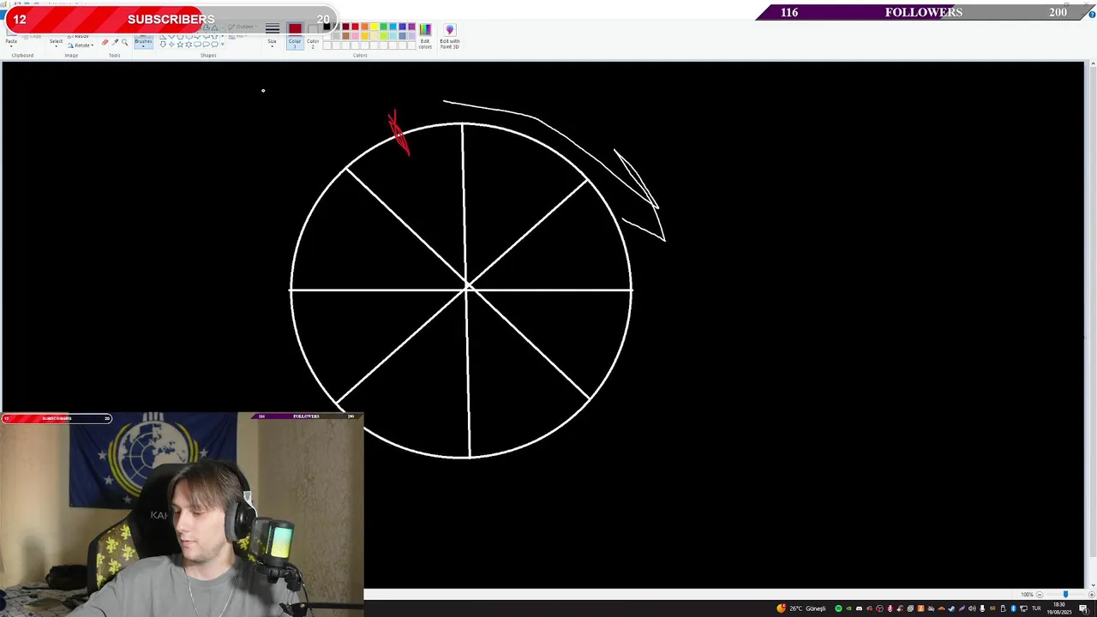1097x617 pixels.
Task: Choose the yellow palette swatch
Action: click(x=375, y=27)
